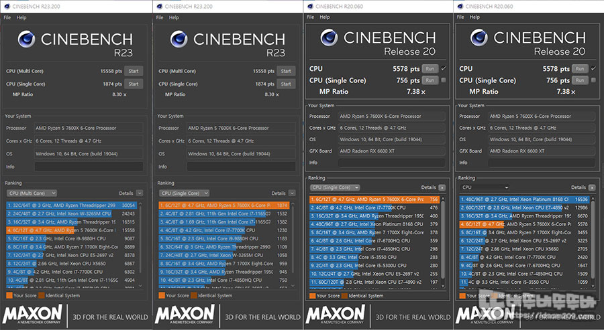The width and height of the screenshot is (604, 330).
Task: Select the Xeon Platinum 8168 row scoring 379
Action: pyautogui.click(x=374, y=224)
